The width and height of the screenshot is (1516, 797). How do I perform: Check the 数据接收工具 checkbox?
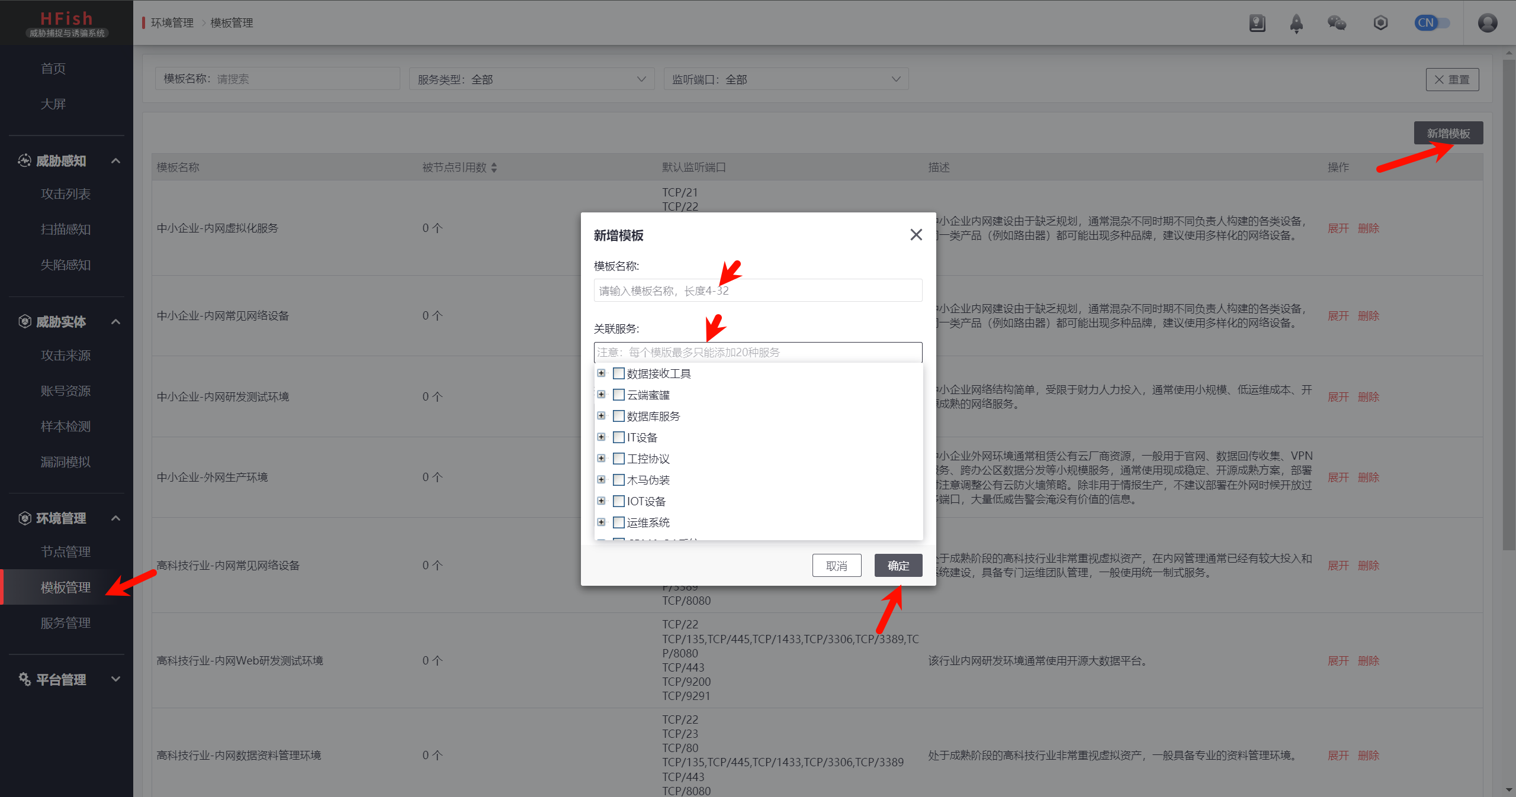tap(619, 373)
